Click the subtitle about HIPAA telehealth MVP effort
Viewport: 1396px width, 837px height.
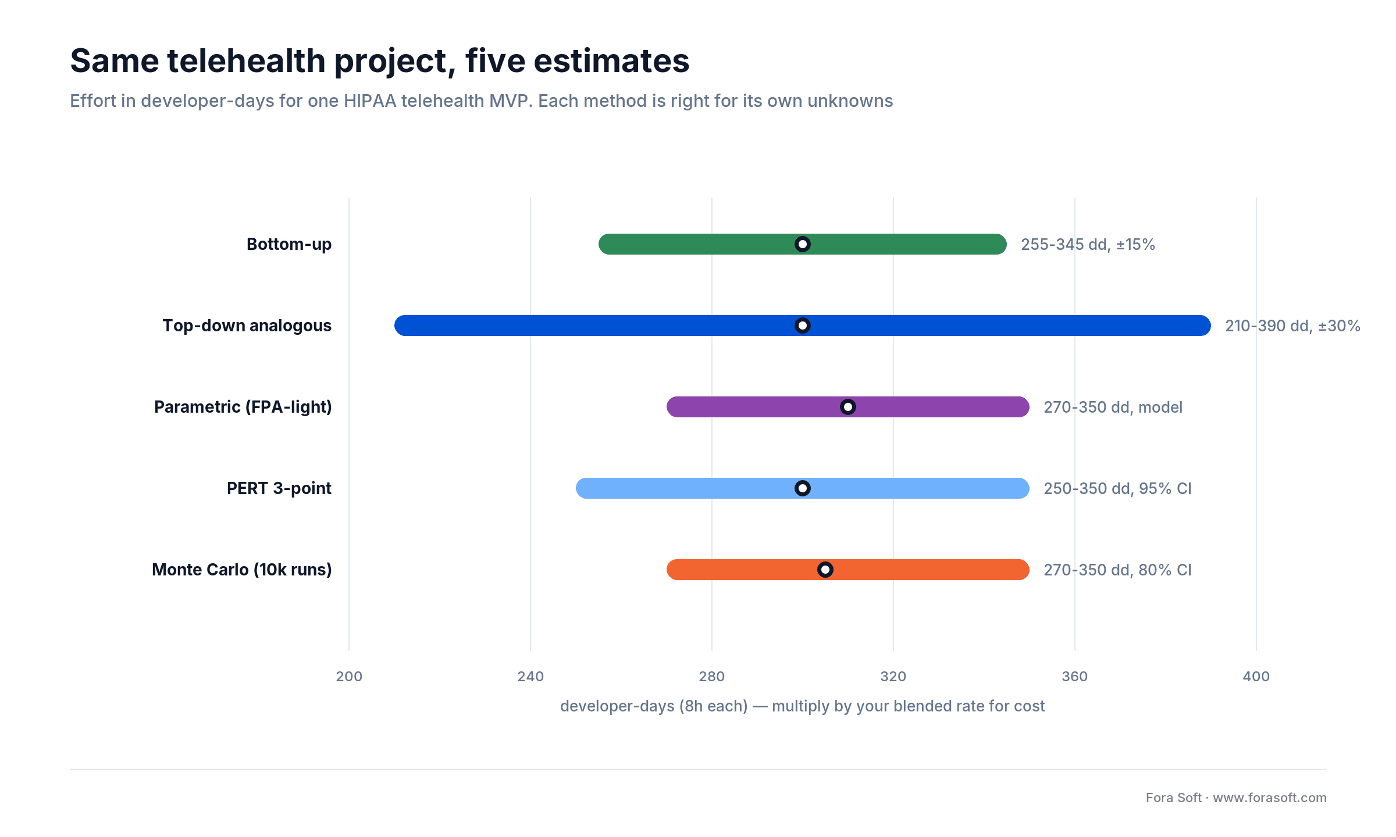point(481,101)
